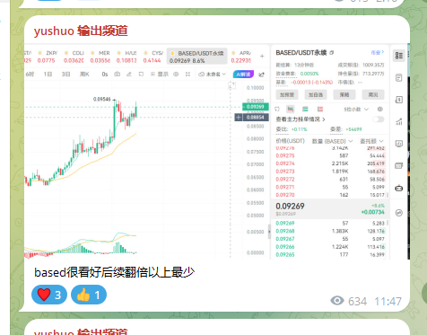The height and width of the screenshot is (335, 427).
Task: Expand the 数量 (BASED) column dropdown
Action: tap(332, 141)
